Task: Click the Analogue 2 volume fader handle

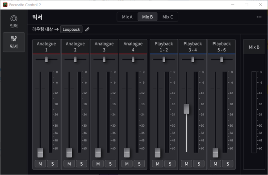Action: point(69,153)
